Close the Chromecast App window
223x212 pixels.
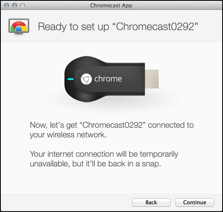6,5
